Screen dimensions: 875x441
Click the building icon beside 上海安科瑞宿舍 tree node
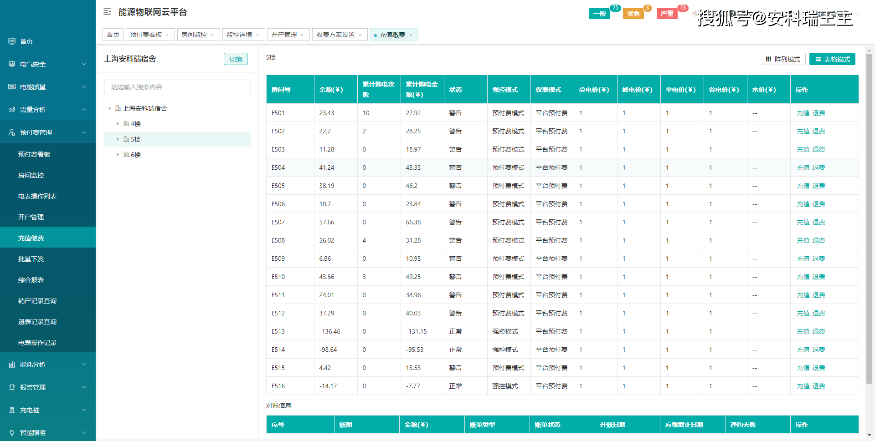118,108
